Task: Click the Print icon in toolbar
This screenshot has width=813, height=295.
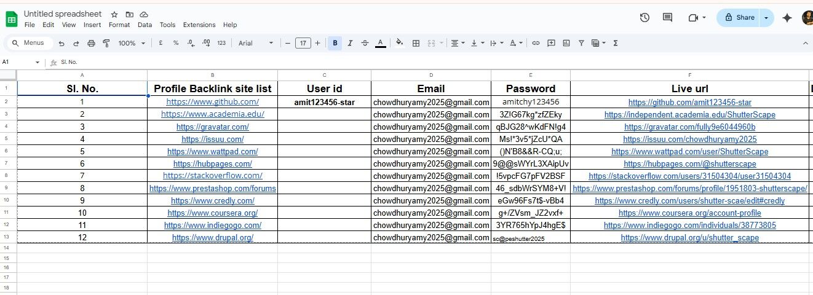Action: pos(91,43)
